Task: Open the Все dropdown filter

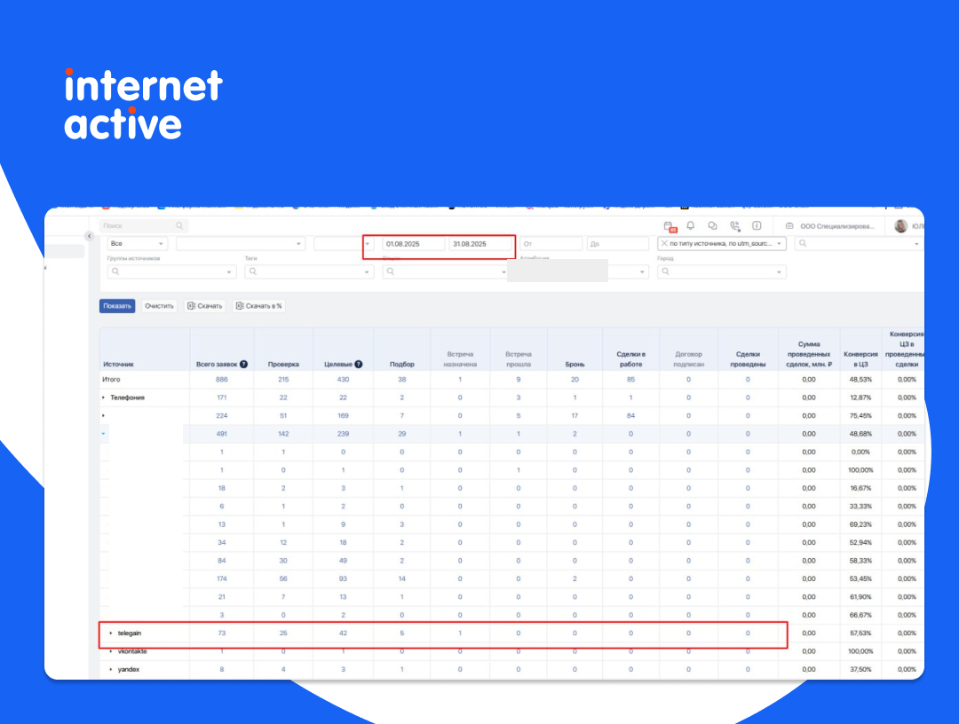Action: pos(137,243)
